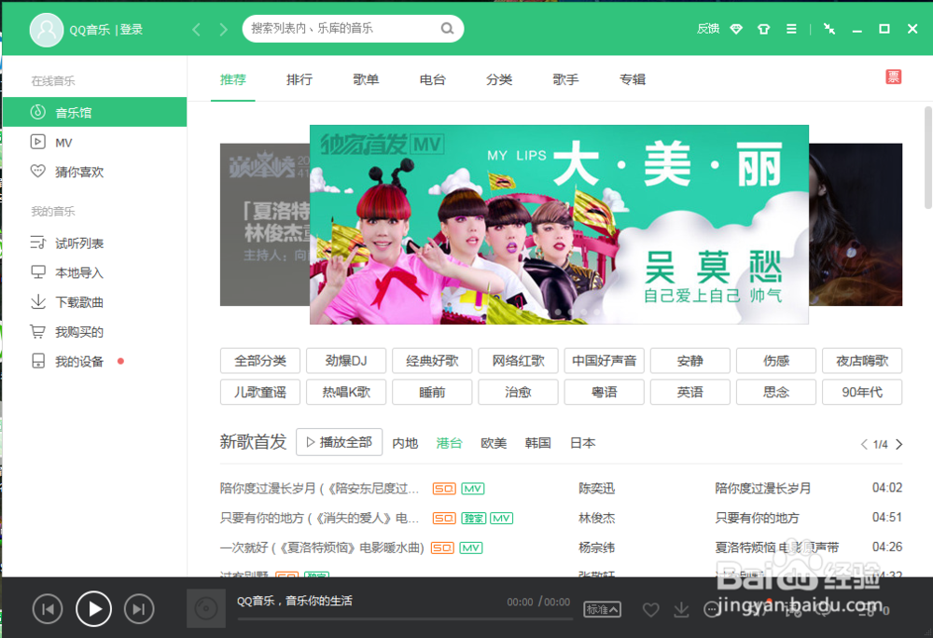The height and width of the screenshot is (638, 933).
Task: Favorite the current song with the heart icon
Action: tap(650, 609)
